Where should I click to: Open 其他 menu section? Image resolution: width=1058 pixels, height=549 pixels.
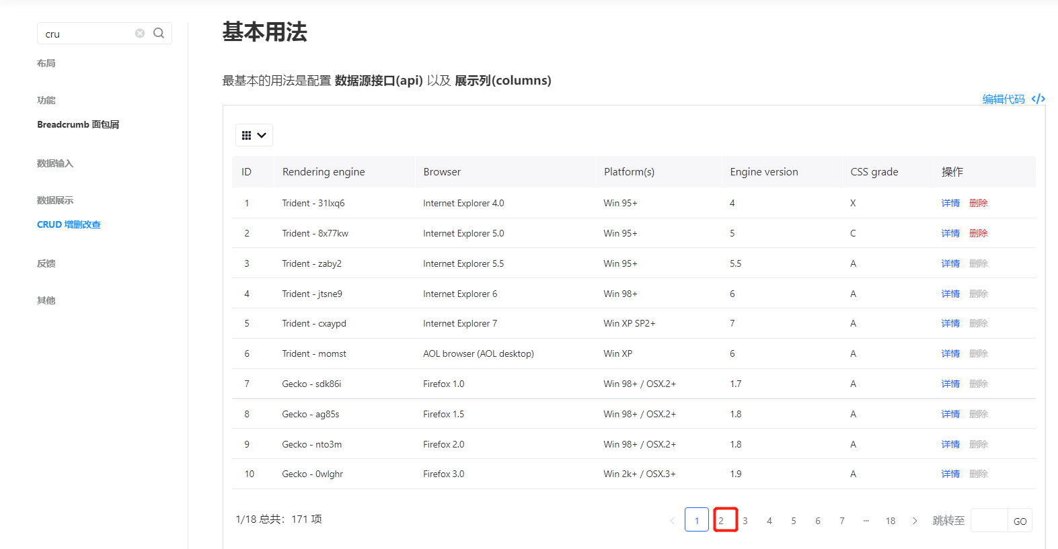coord(46,300)
